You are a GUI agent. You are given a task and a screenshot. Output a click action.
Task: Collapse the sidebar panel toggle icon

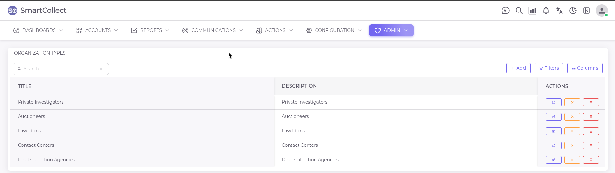(x=586, y=11)
